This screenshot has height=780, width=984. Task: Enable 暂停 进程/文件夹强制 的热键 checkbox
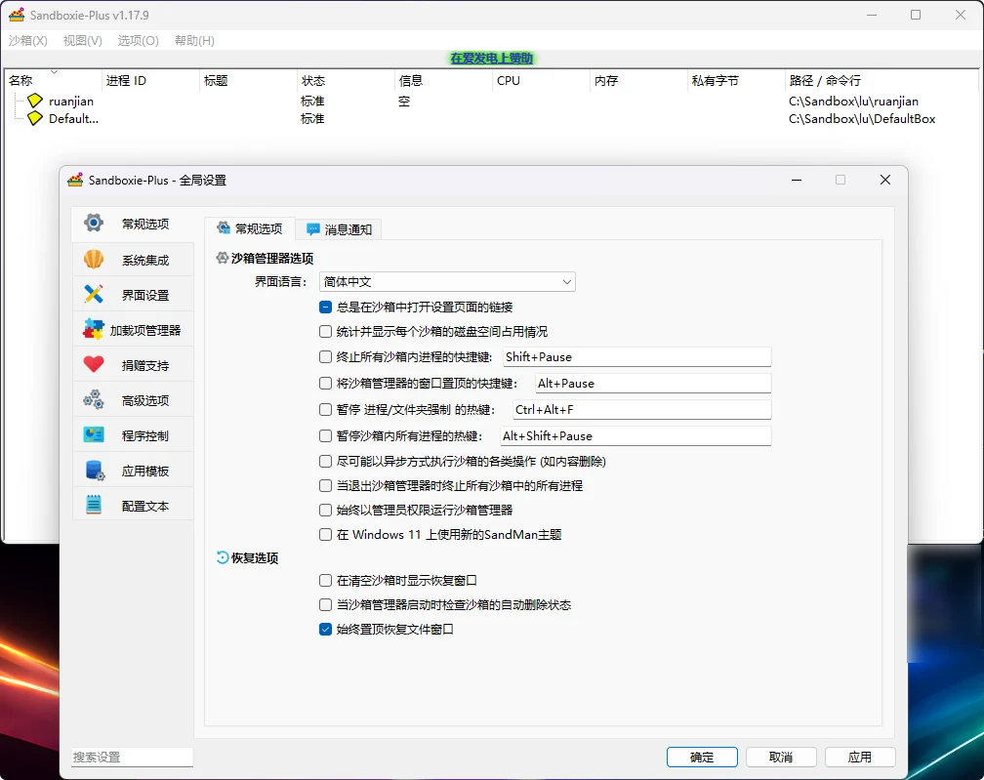(x=325, y=409)
